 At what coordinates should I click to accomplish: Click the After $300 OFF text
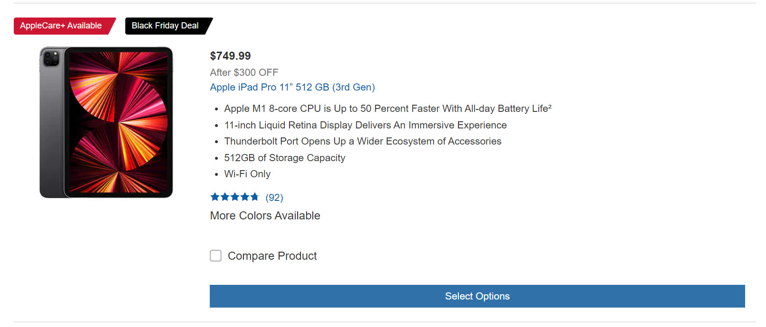(x=244, y=73)
